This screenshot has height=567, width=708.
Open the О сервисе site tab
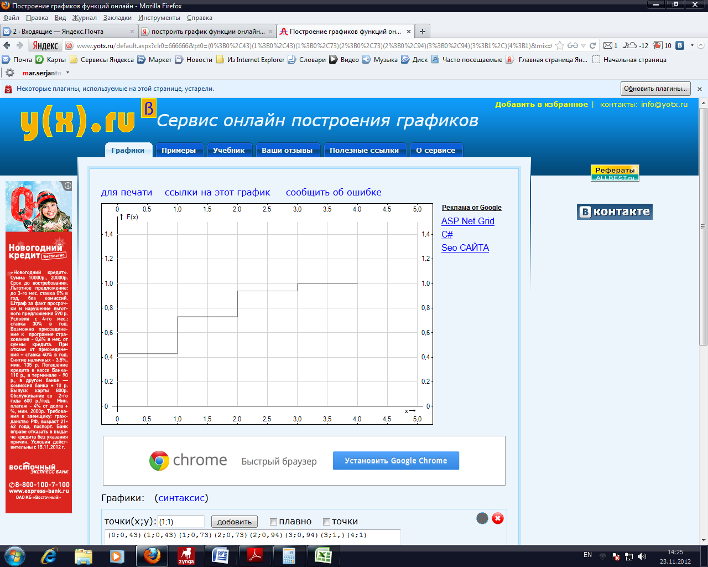point(436,150)
